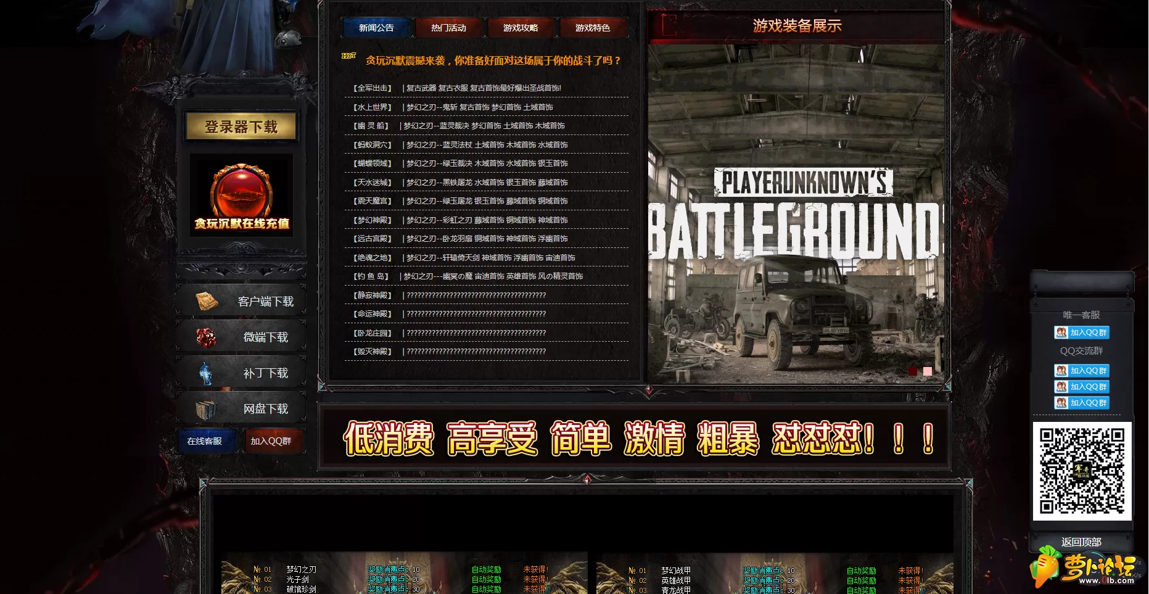Click 加入QQ群 under 唯一客服

coord(1082,332)
